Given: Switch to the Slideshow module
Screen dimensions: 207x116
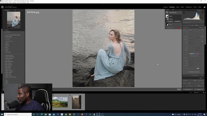Looking at the screenshot, I should coord(189,7).
